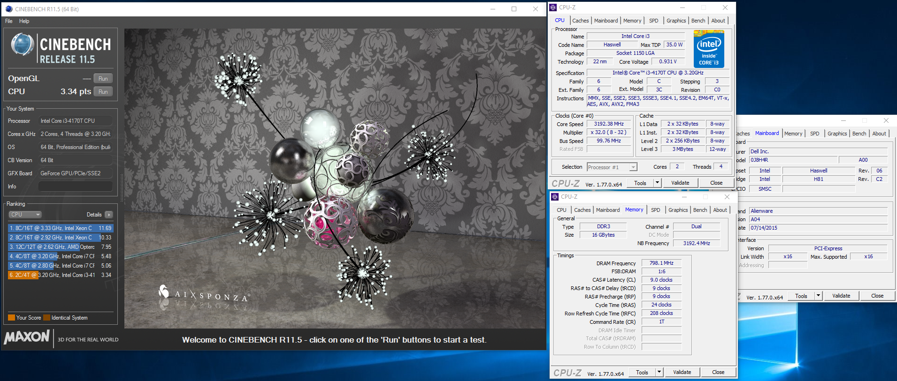Screen dimensions: 897x381
Task: Click the Dell Inc. manufacturer field
Action: tap(818, 151)
